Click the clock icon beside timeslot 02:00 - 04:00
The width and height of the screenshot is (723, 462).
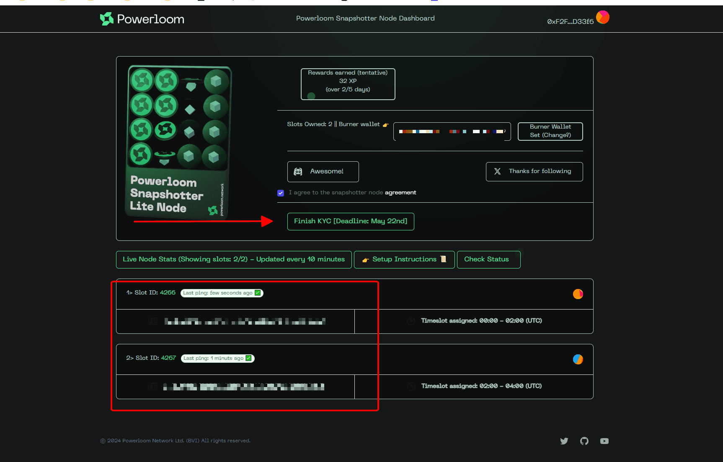[411, 386]
